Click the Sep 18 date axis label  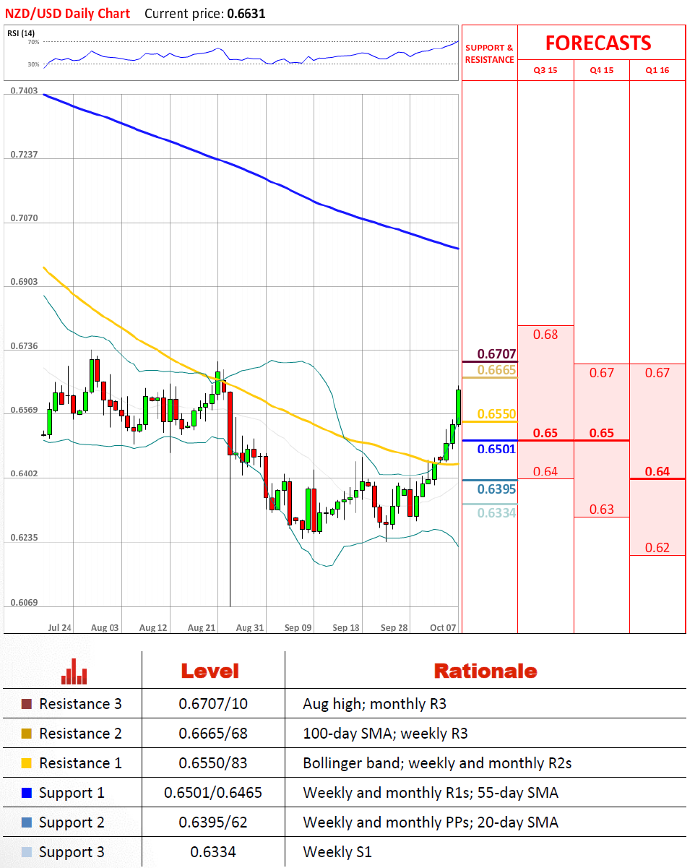point(346,627)
